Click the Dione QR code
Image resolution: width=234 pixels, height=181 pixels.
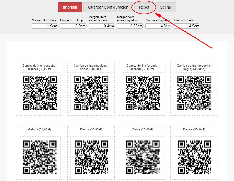click(143, 157)
